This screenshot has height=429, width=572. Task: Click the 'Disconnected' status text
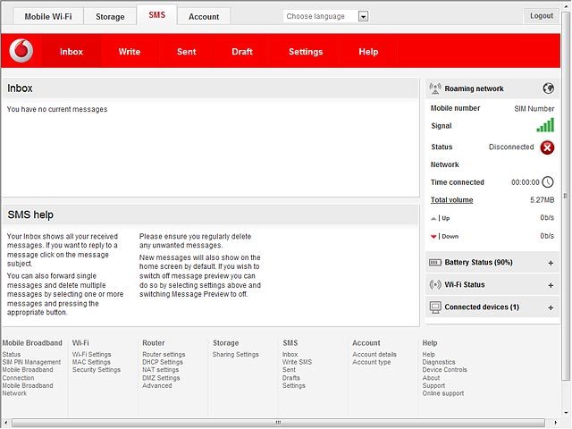(x=511, y=147)
